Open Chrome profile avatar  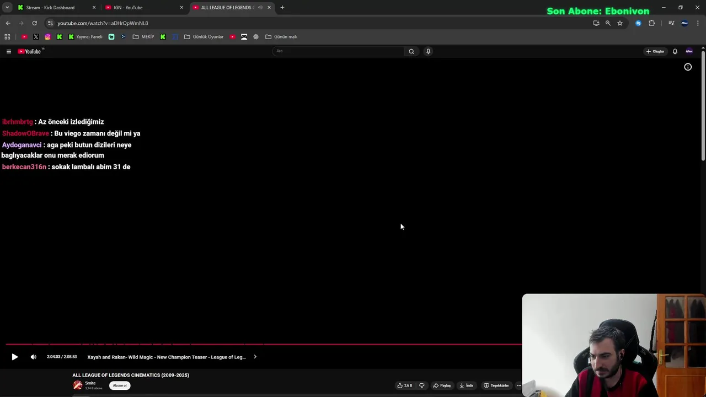coord(684,23)
